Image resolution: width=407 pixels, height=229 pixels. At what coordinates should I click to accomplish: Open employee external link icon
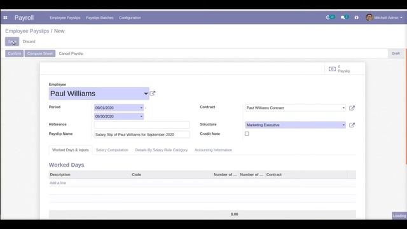pyautogui.click(x=153, y=94)
